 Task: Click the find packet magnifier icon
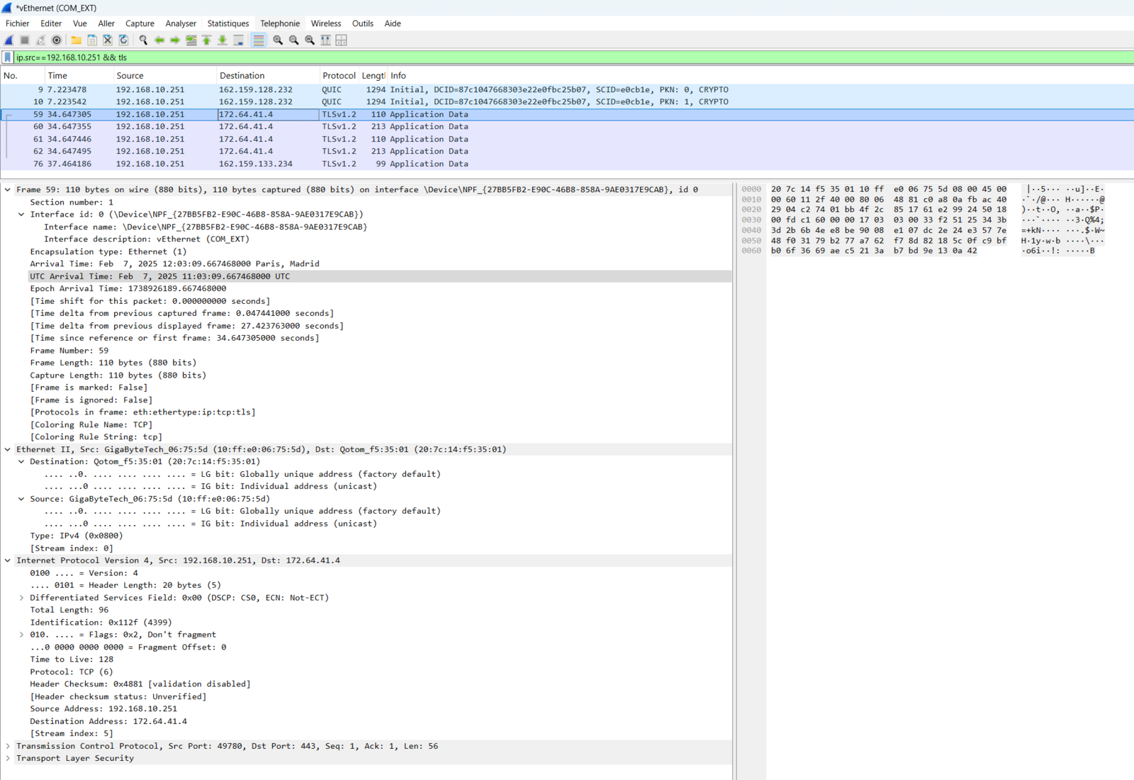click(x=143, y=40)
